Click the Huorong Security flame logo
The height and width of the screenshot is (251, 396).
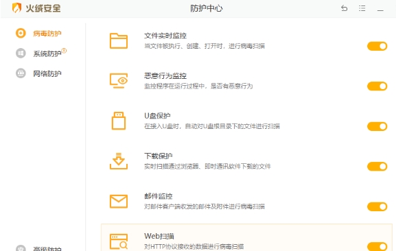(16, 8)
